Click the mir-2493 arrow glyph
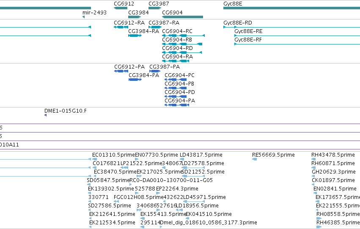 84,17
